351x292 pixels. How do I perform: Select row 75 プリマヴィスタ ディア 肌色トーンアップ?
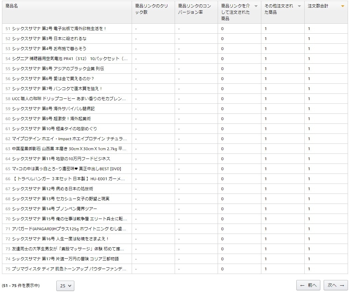pos(175,269)
